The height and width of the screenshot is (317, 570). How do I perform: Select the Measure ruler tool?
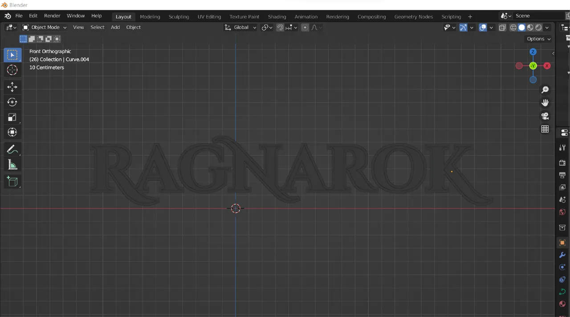pos(12,165)
